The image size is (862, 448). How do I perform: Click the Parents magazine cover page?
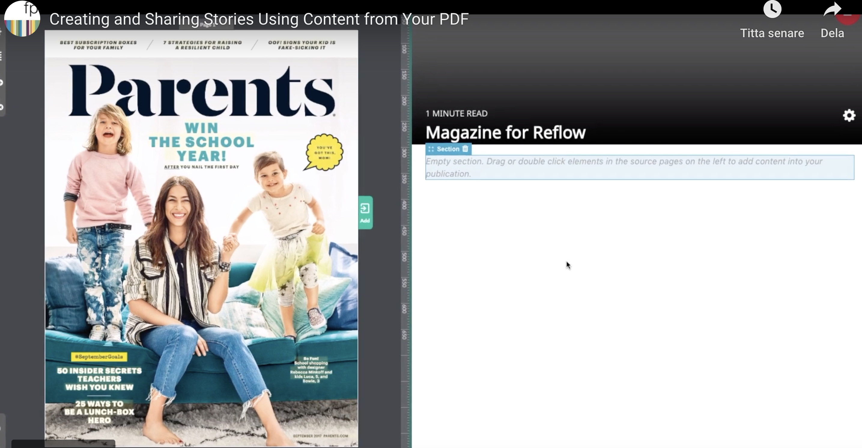tap(202, 238)
